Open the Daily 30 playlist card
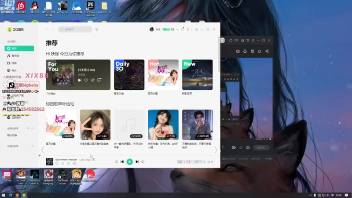 (x=129, y=75)
